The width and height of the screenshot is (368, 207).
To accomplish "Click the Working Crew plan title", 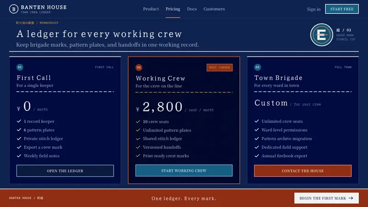I will (x=161, y=78).
